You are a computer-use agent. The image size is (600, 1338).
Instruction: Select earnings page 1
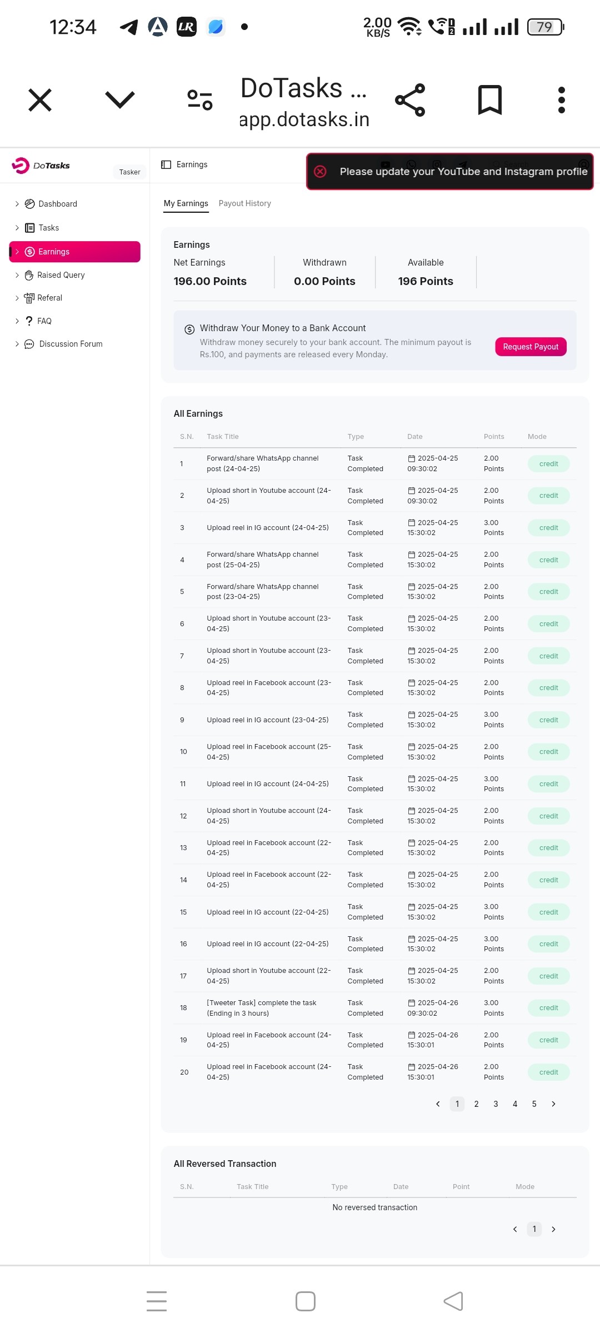(x=457, y=1104)
